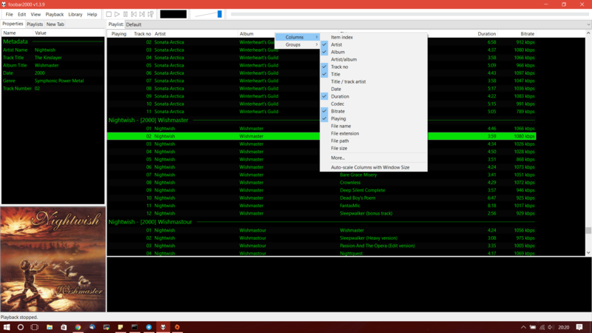Open the Playback menu
592x333 pixels.
[55, 14]
